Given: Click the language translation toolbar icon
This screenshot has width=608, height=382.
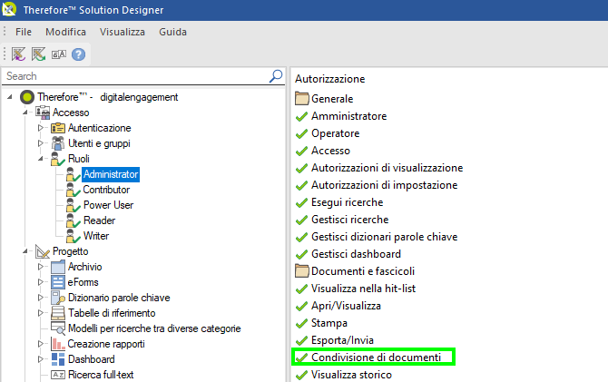Looking at the screenshot, I should click(x=59, y=54).
